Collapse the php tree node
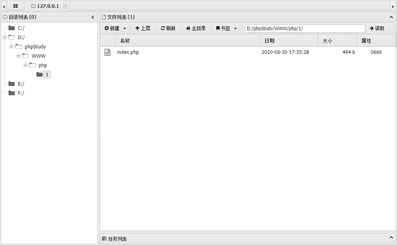397x245 pixels. tap(25, 65)
